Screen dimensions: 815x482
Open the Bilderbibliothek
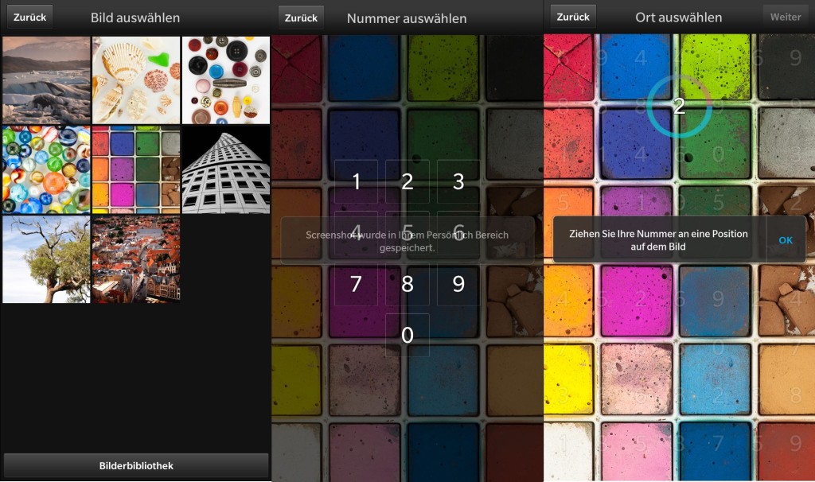pos(136,465)
